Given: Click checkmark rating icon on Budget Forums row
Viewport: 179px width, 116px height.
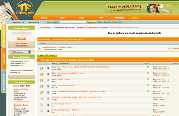Looking at the screenshot, I should [x=148, y=79].
